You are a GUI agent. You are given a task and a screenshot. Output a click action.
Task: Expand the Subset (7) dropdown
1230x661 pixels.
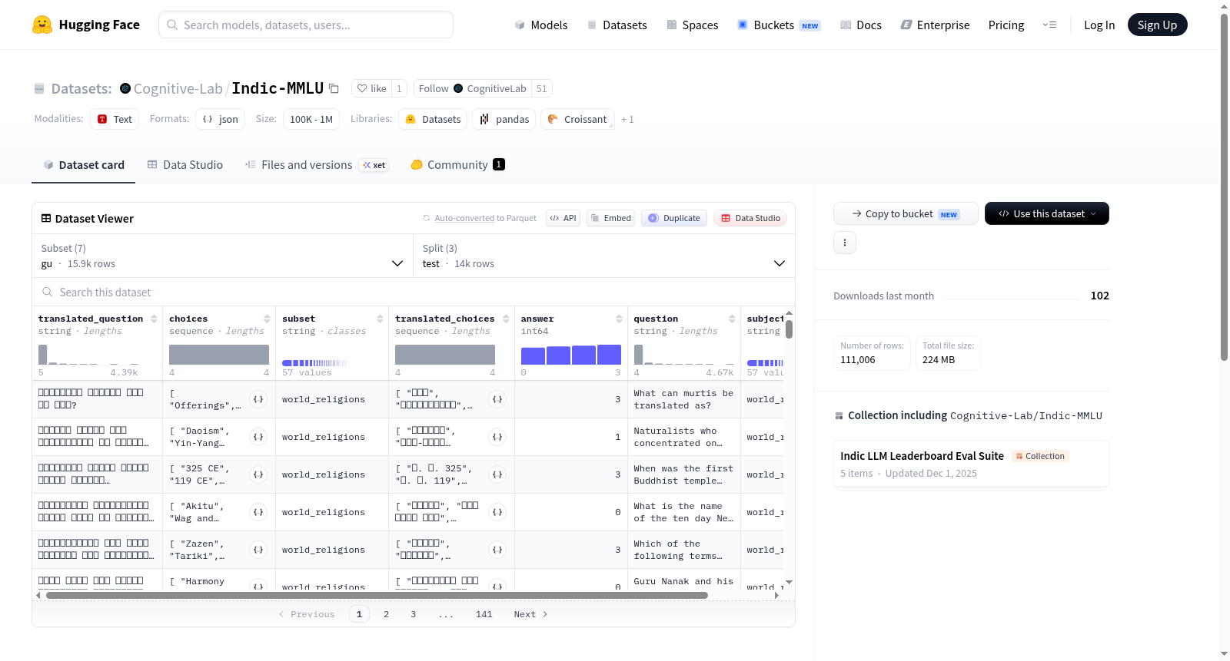222,256
